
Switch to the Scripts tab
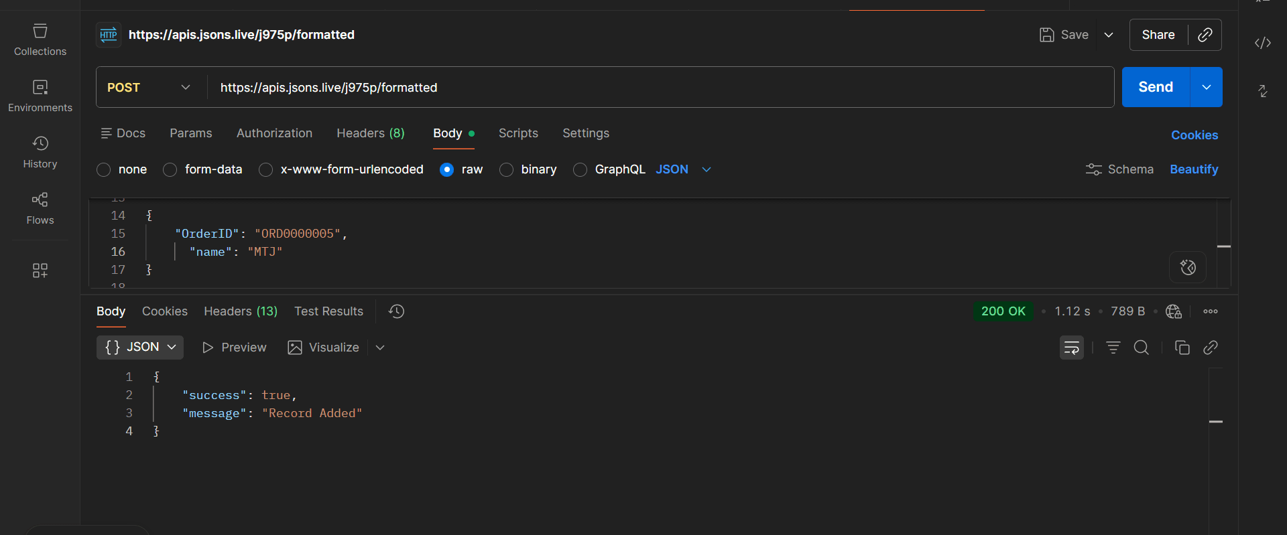point(518,133)
